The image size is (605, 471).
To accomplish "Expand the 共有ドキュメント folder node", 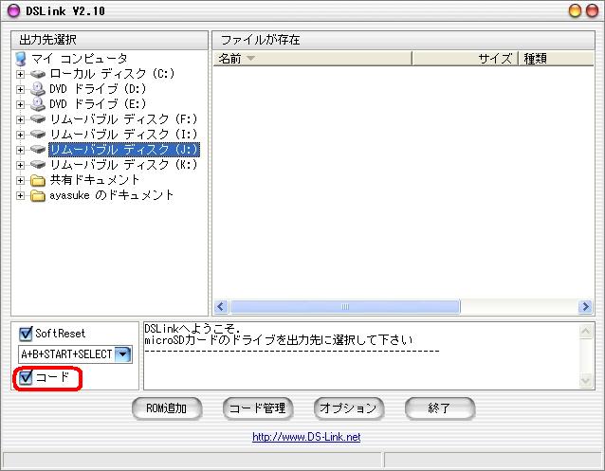I will [x=21, y=180].
